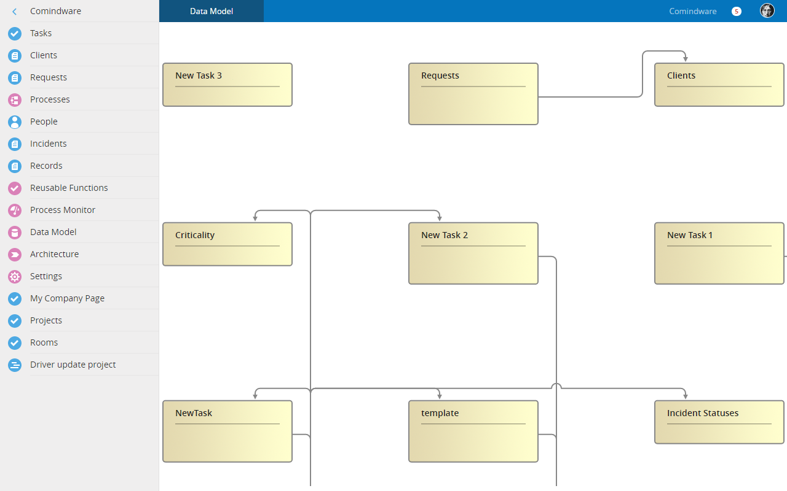
Task: Select the Incident Statuses entity box
Action: [x=719, y=422]
